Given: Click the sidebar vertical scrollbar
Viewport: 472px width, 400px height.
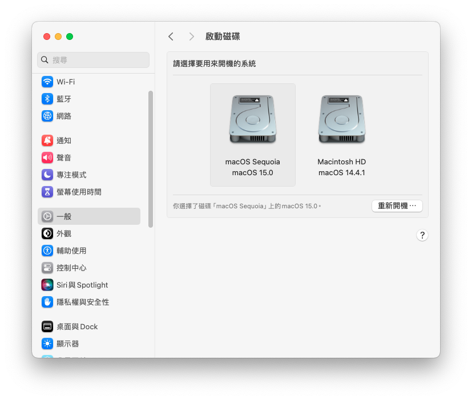Looking at the screenshot, I should [x=151, y=159].
